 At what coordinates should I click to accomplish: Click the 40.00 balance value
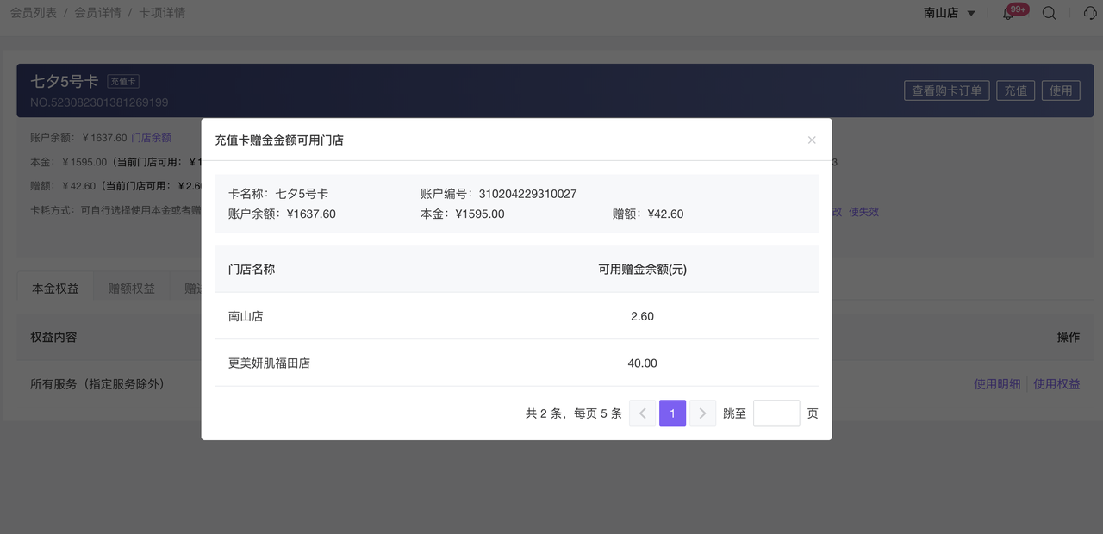(642, 363)
